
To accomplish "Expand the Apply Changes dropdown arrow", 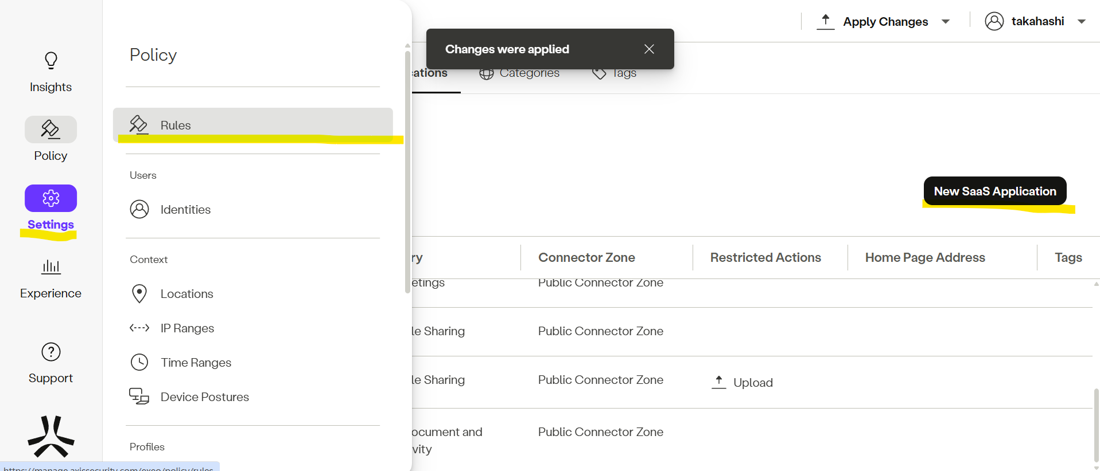I will click(946, 22).
